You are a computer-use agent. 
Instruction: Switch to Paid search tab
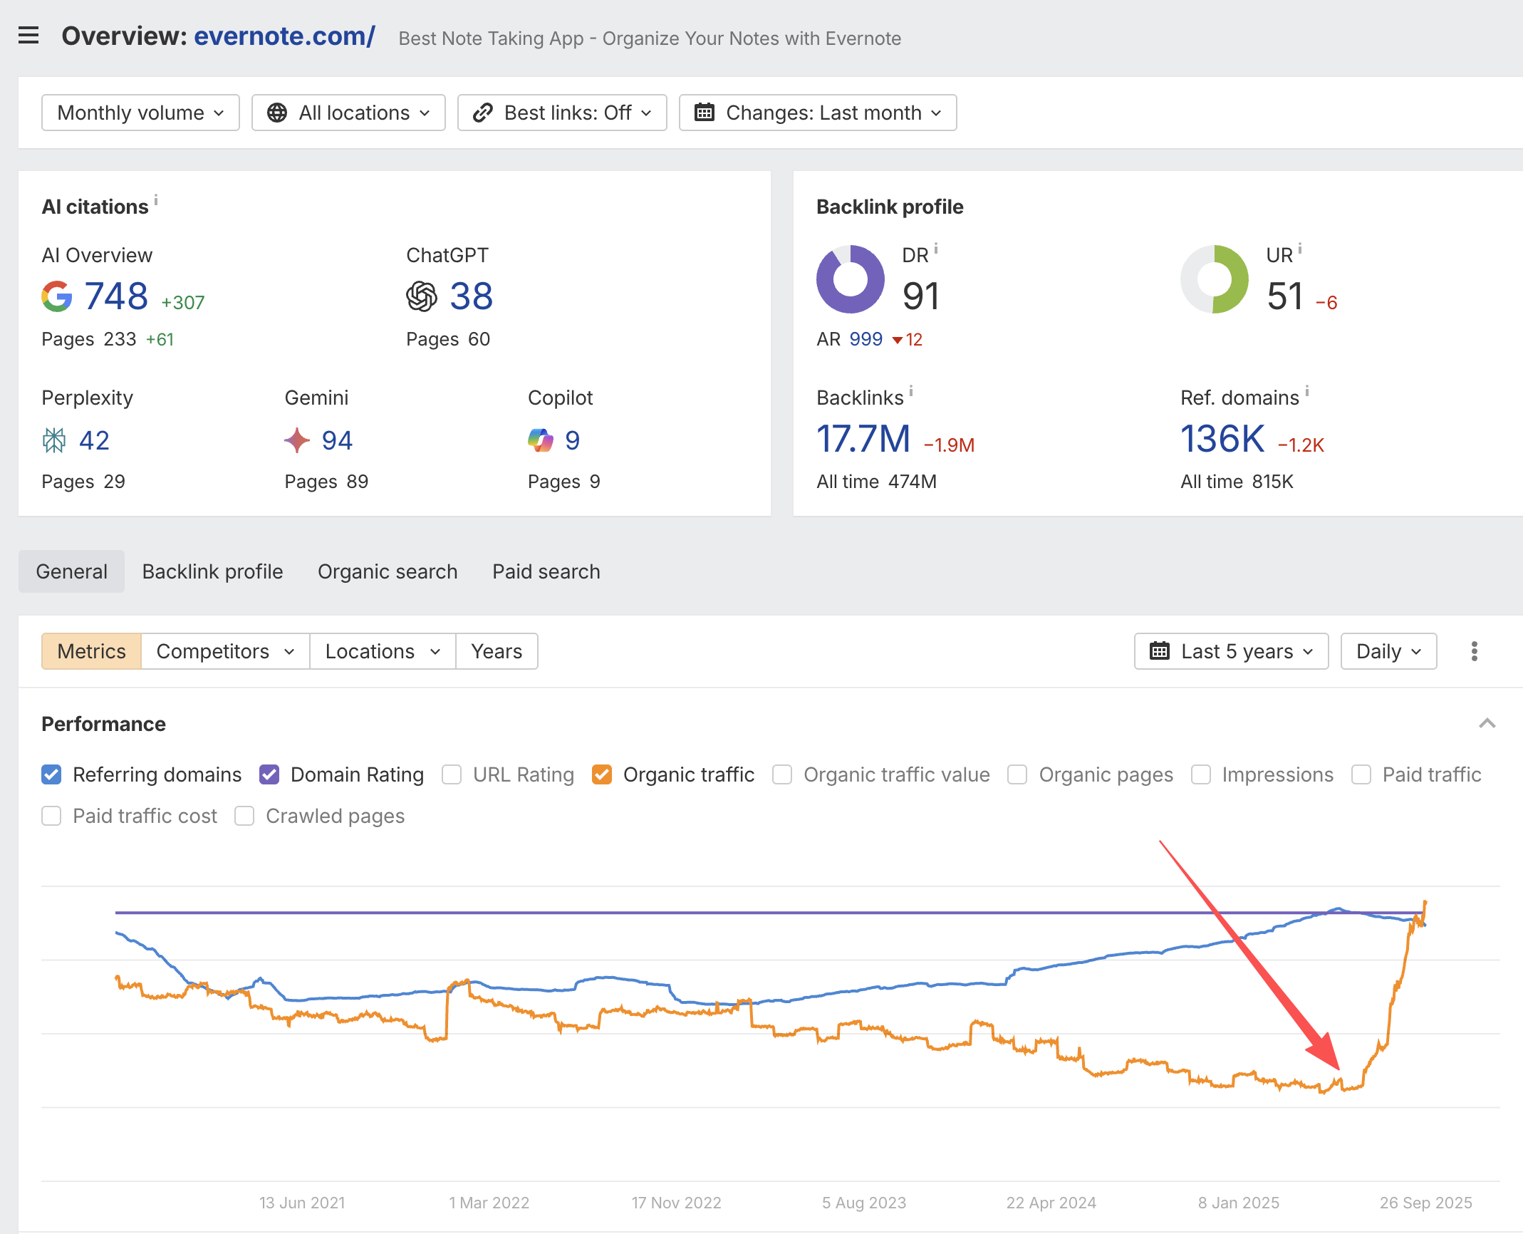[x=546, y=571]
